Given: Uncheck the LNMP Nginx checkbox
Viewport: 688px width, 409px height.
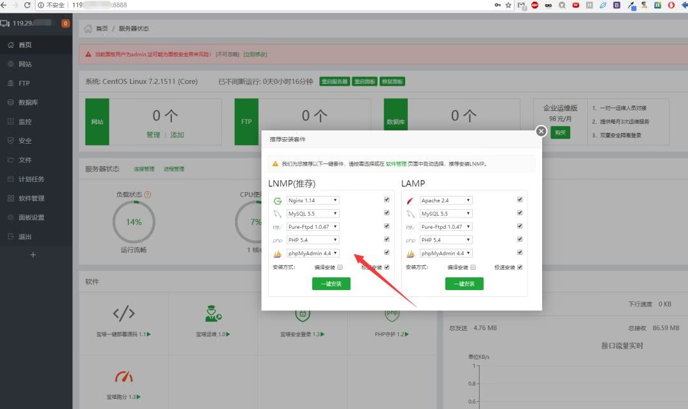Looking at the screenshot, I should coord(387,200).
